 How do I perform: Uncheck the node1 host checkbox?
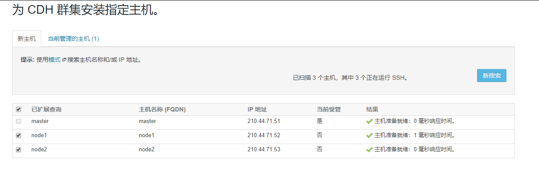[x=18, y=135]
